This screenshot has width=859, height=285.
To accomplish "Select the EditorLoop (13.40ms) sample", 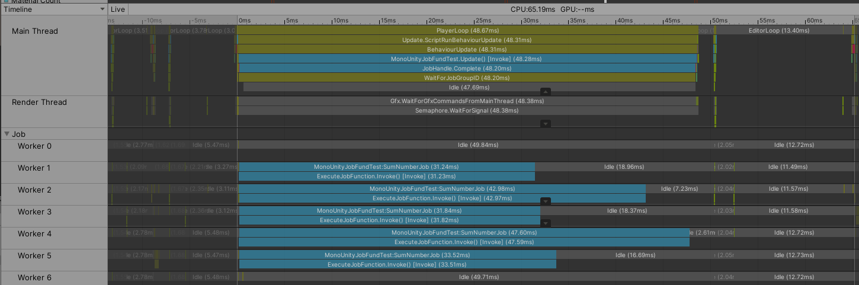I will coord(779,30).
